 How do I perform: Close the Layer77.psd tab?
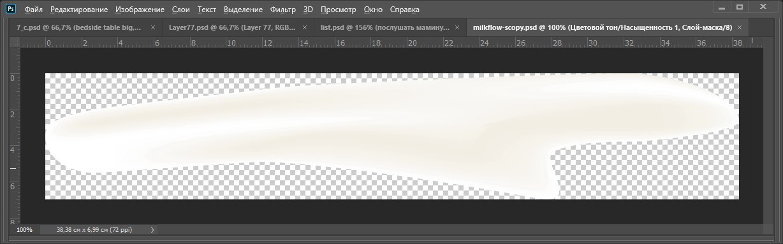point(305,28)
